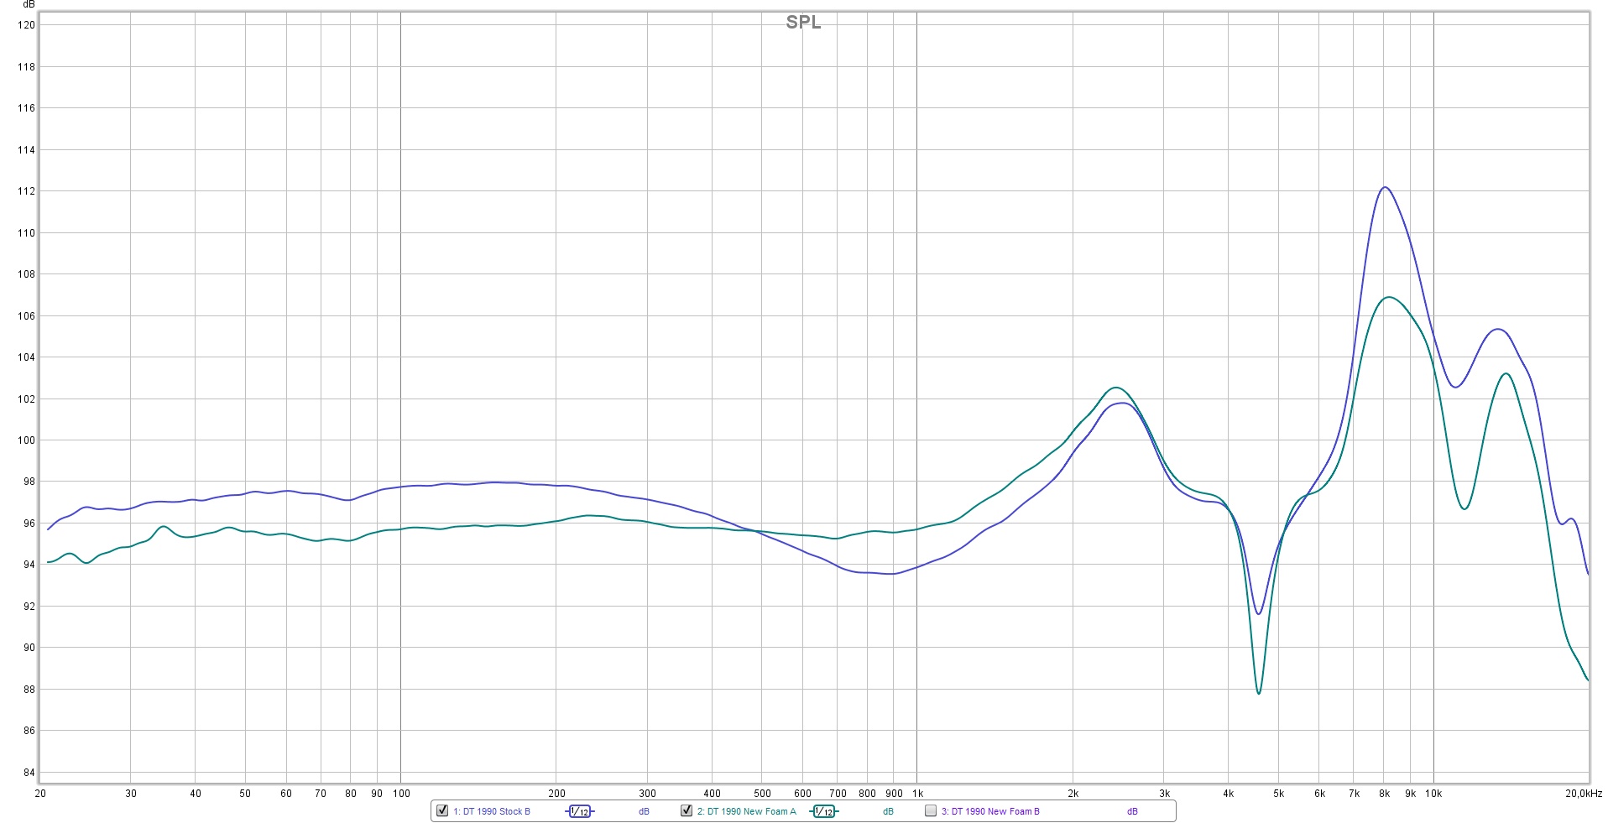Uncheck the DT 1990 New Foam A trace

687,810
